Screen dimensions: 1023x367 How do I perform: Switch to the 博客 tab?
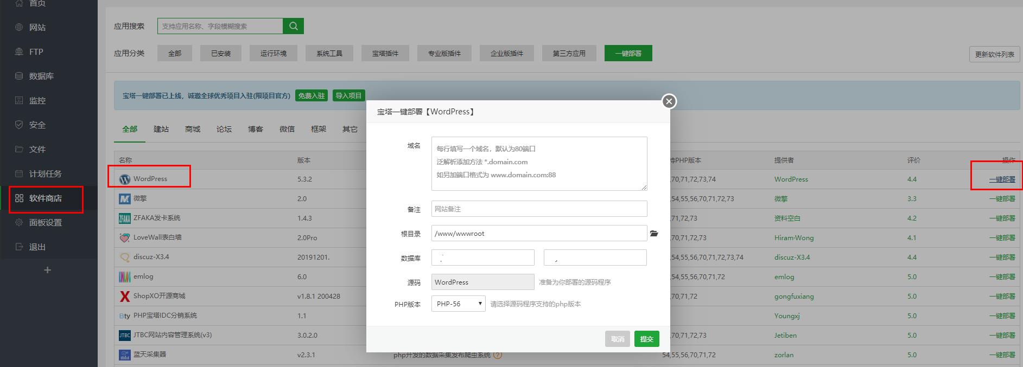click(256, 129)
